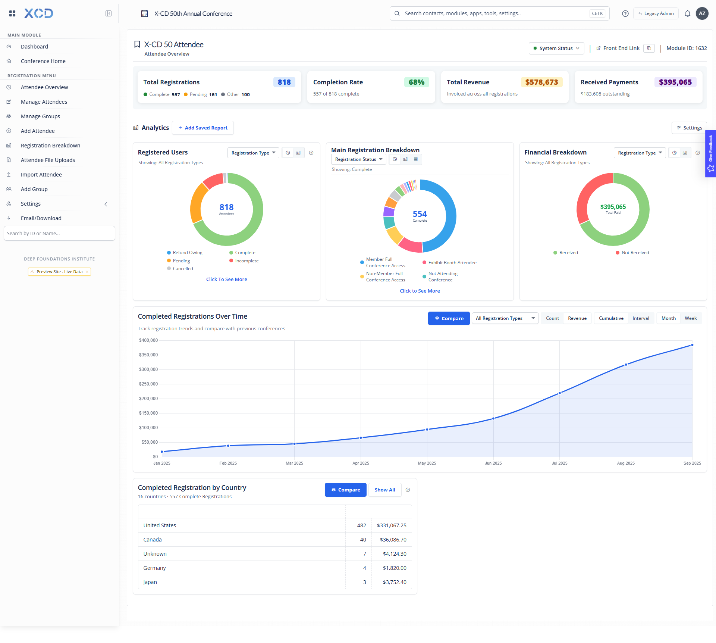Screen dimensions: 716x643
Task: Switch Main Registration Breakdown to pie view
Action: [395, 159]
